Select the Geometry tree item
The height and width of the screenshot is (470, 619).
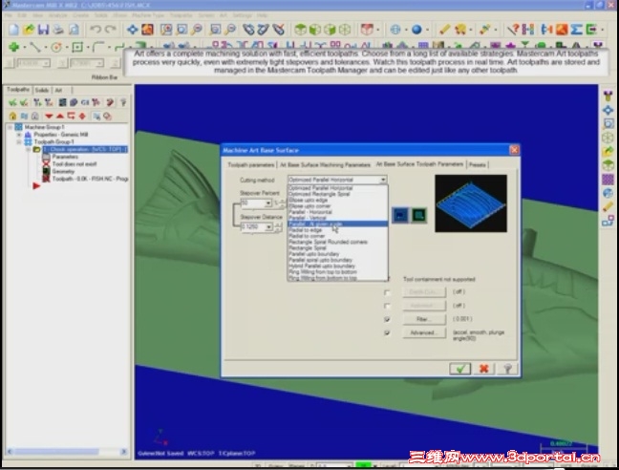coord(63,171)
